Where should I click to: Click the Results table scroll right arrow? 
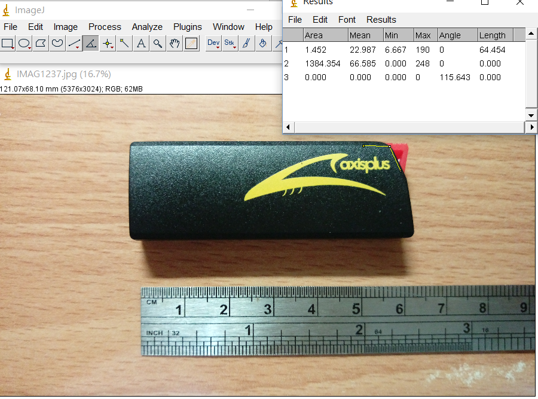pyautogui.click(x=531, y=127)
